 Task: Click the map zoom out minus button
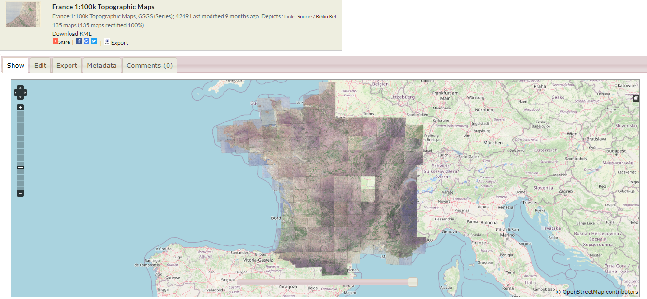(20, 193)
